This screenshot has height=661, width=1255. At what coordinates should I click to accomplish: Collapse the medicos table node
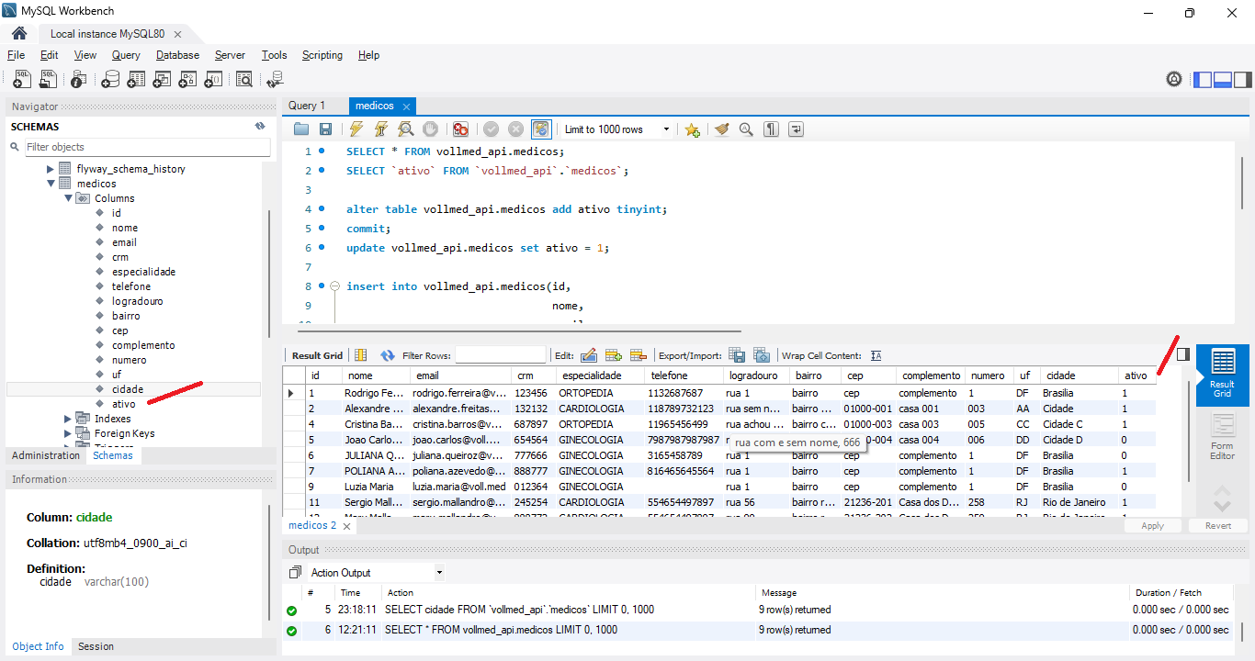(x=51, y=184)
